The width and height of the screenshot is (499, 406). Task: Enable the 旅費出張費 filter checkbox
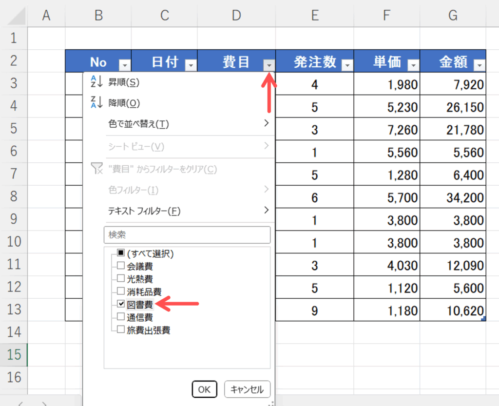pos(121,330)
